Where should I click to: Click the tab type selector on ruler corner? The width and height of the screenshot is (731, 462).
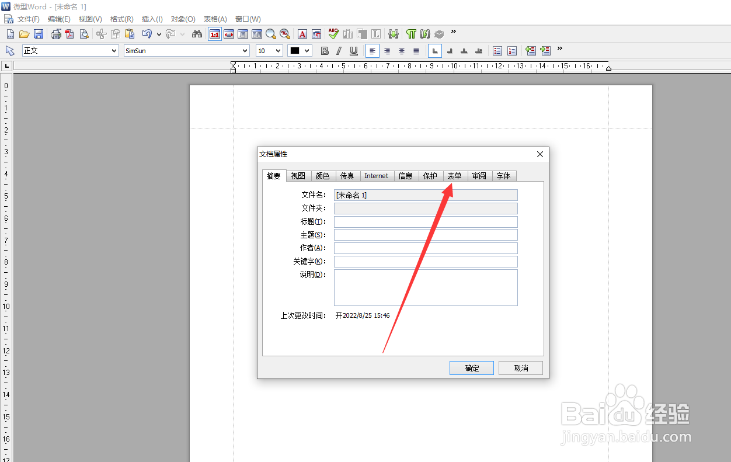6,66
